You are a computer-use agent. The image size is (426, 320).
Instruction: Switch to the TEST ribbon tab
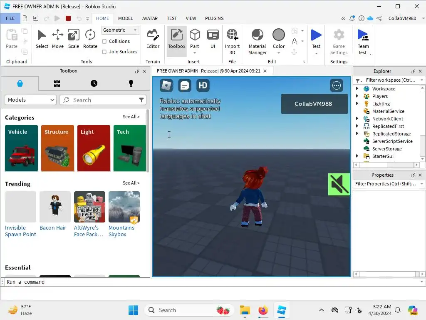coord(172,18)
